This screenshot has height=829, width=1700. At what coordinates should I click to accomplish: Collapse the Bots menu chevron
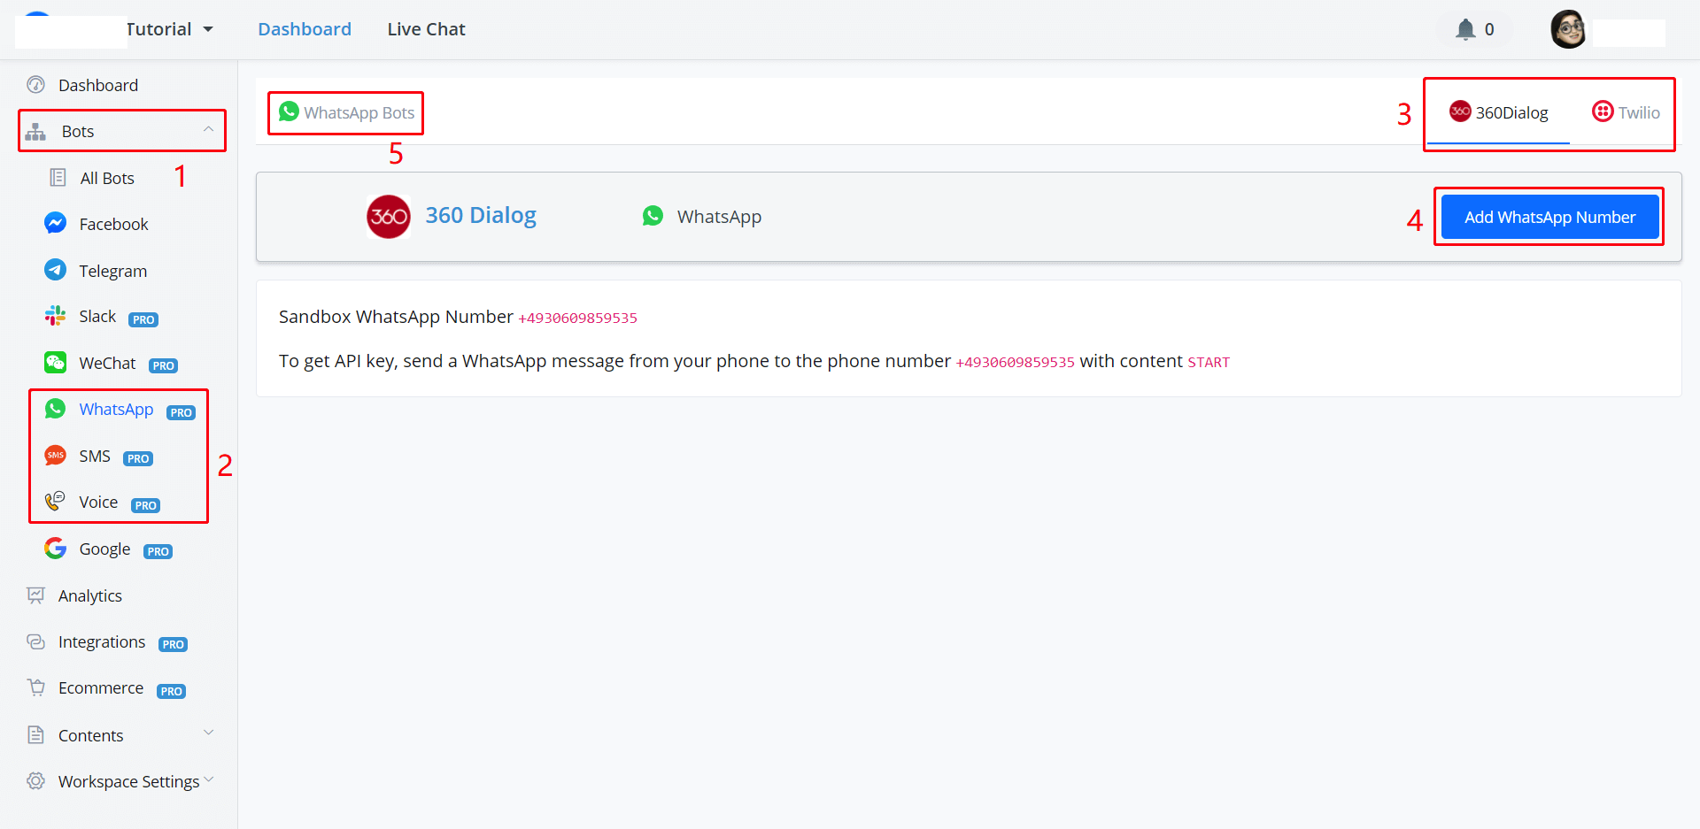[209, 129]
